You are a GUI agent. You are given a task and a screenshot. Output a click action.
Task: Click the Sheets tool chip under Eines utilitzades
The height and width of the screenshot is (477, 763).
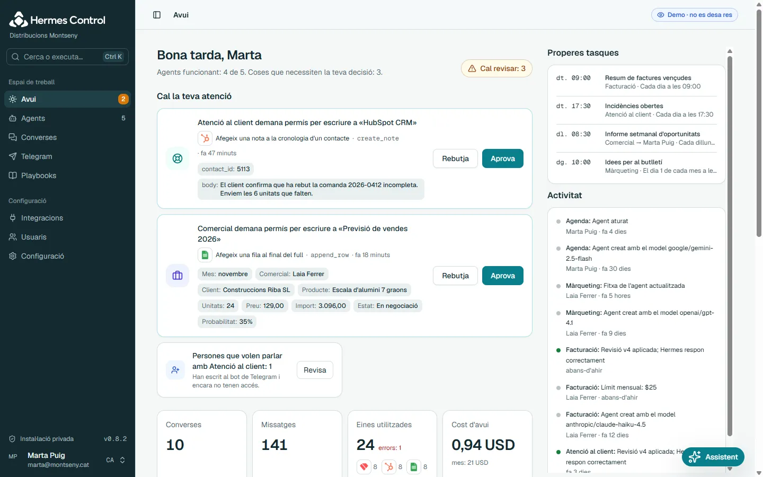click(414, 467)
